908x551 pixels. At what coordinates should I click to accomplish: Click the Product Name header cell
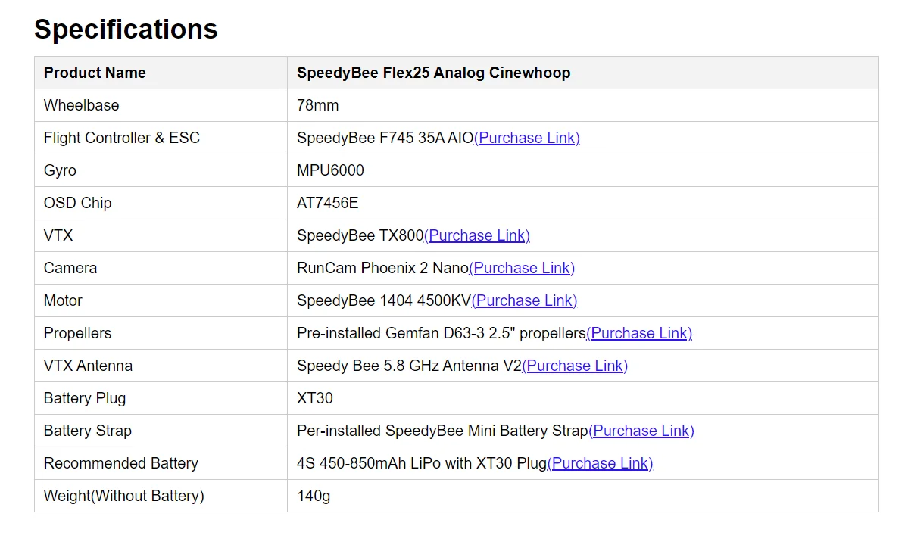(95, 73)
